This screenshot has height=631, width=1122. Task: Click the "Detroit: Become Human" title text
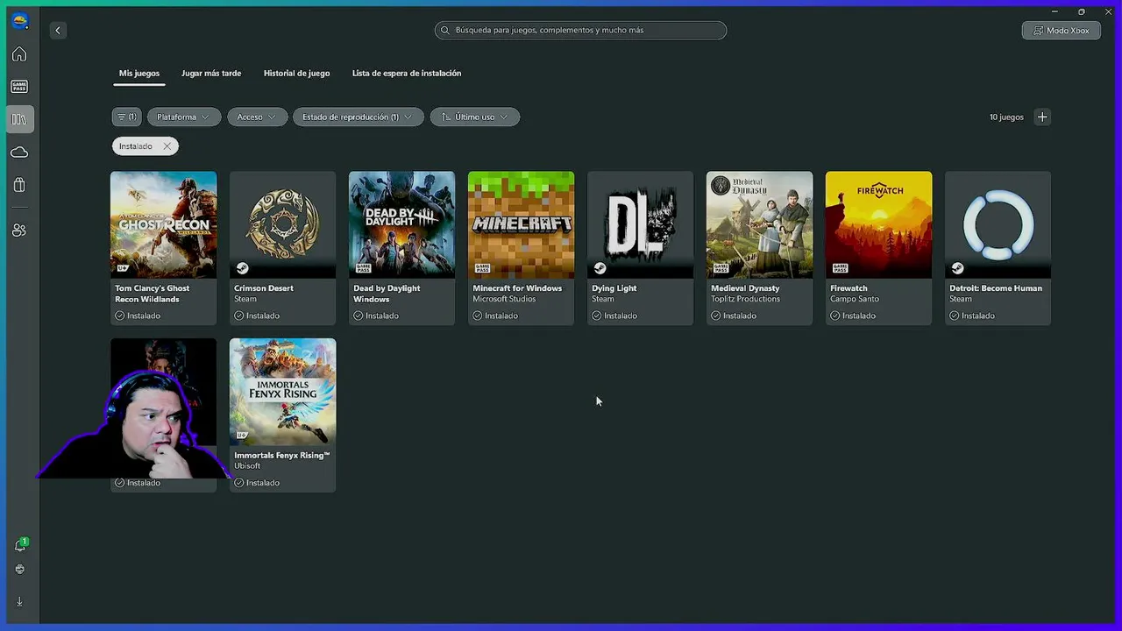tap(996, 288)
